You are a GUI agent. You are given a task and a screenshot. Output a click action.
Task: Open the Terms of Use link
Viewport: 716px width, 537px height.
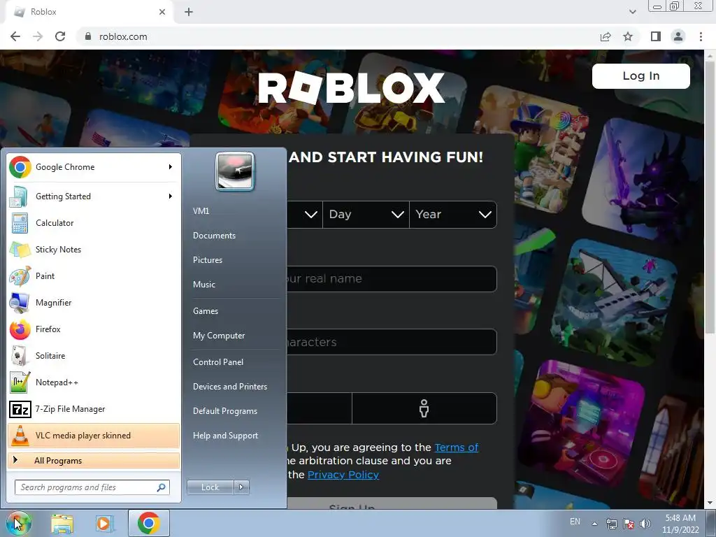(x=456, y=447)
